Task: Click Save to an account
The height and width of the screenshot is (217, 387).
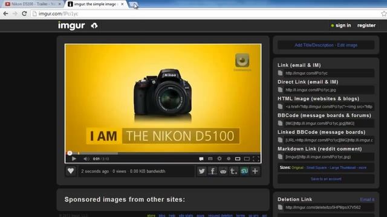Action: [326, 179]
